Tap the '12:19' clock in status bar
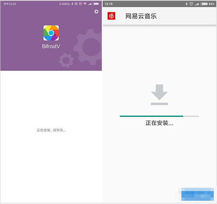 pos(108,4)
